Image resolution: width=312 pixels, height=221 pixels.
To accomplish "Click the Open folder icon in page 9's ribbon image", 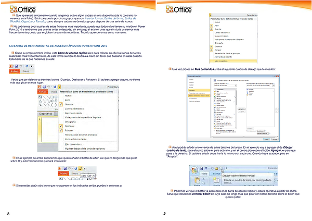I will 216,168.
